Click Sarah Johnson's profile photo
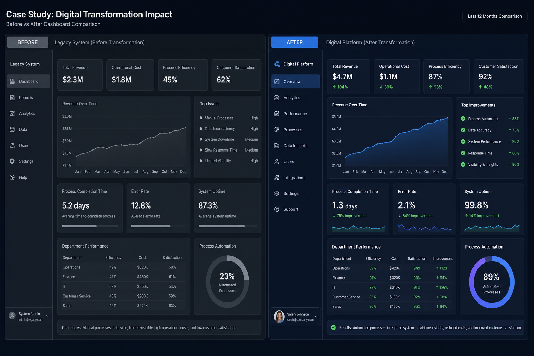The height and width of the screenshot is (356, 534). (x=279, y=316)
